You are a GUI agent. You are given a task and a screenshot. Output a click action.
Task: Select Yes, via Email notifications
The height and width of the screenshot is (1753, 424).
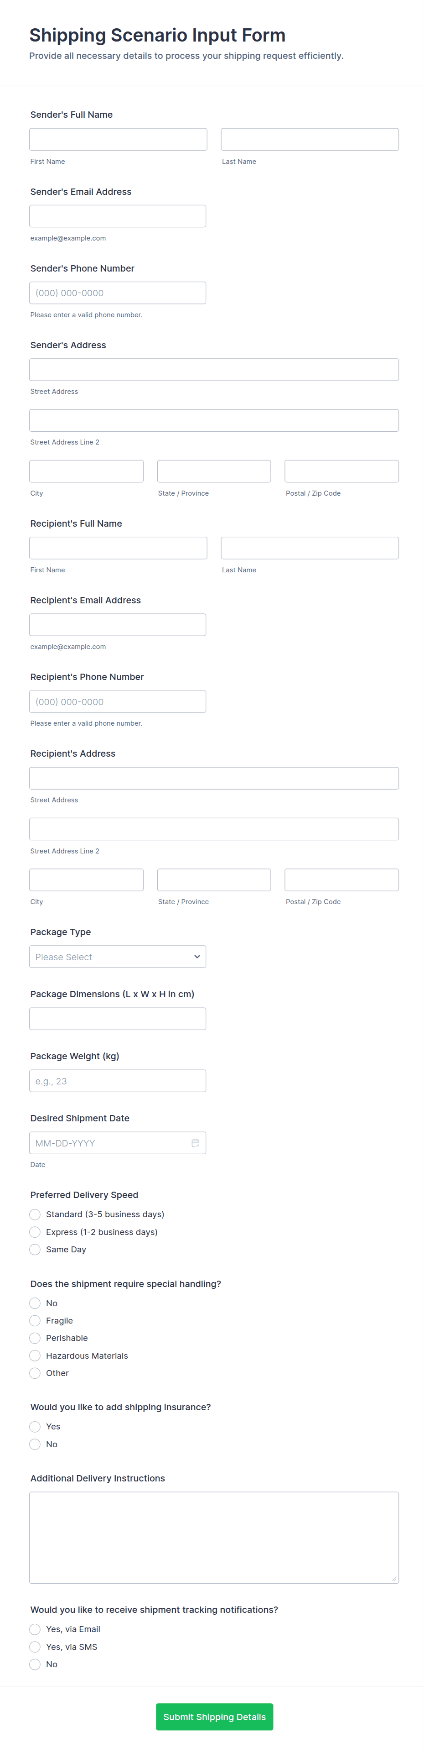(36, 1629)
